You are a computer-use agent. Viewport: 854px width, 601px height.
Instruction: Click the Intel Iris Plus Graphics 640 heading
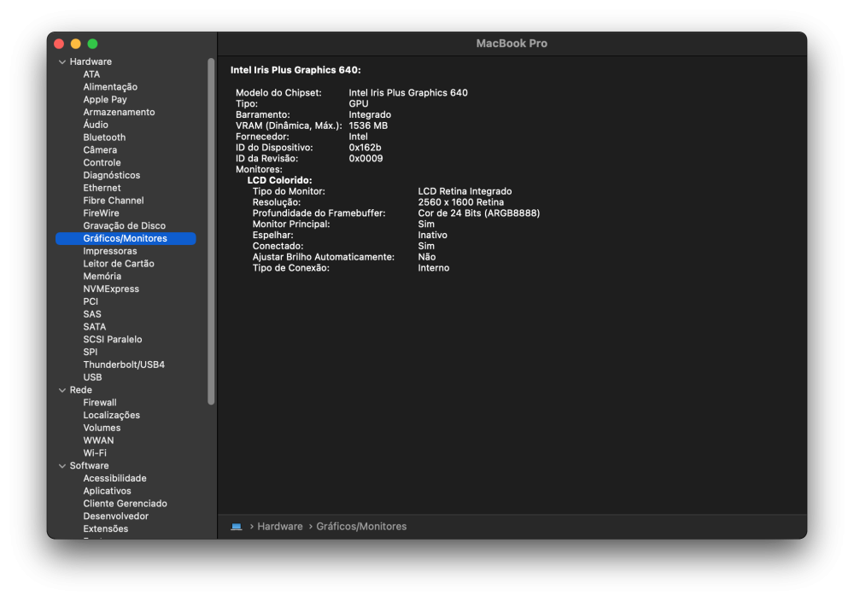click(295, 70)
